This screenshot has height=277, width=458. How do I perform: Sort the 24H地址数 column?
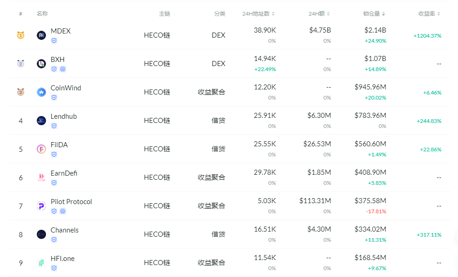coord(258,14)
